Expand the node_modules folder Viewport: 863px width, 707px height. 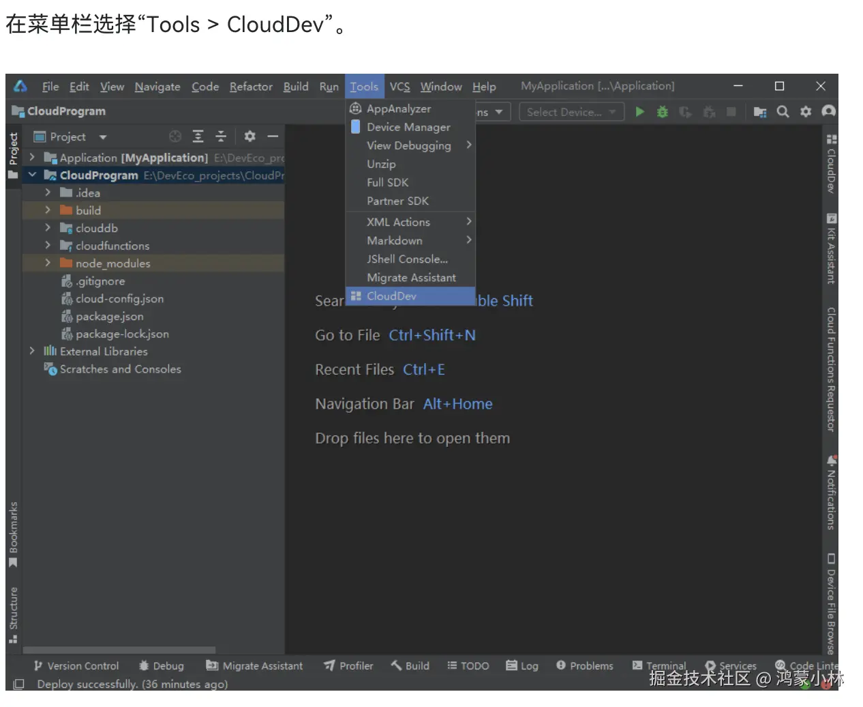[x=48, y=263]
